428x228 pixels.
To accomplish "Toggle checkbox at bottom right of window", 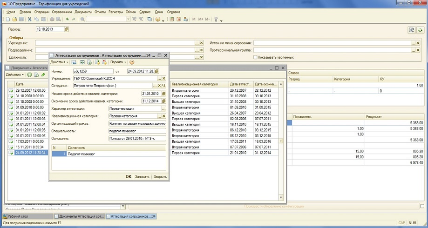I will [x=421, y=206].
